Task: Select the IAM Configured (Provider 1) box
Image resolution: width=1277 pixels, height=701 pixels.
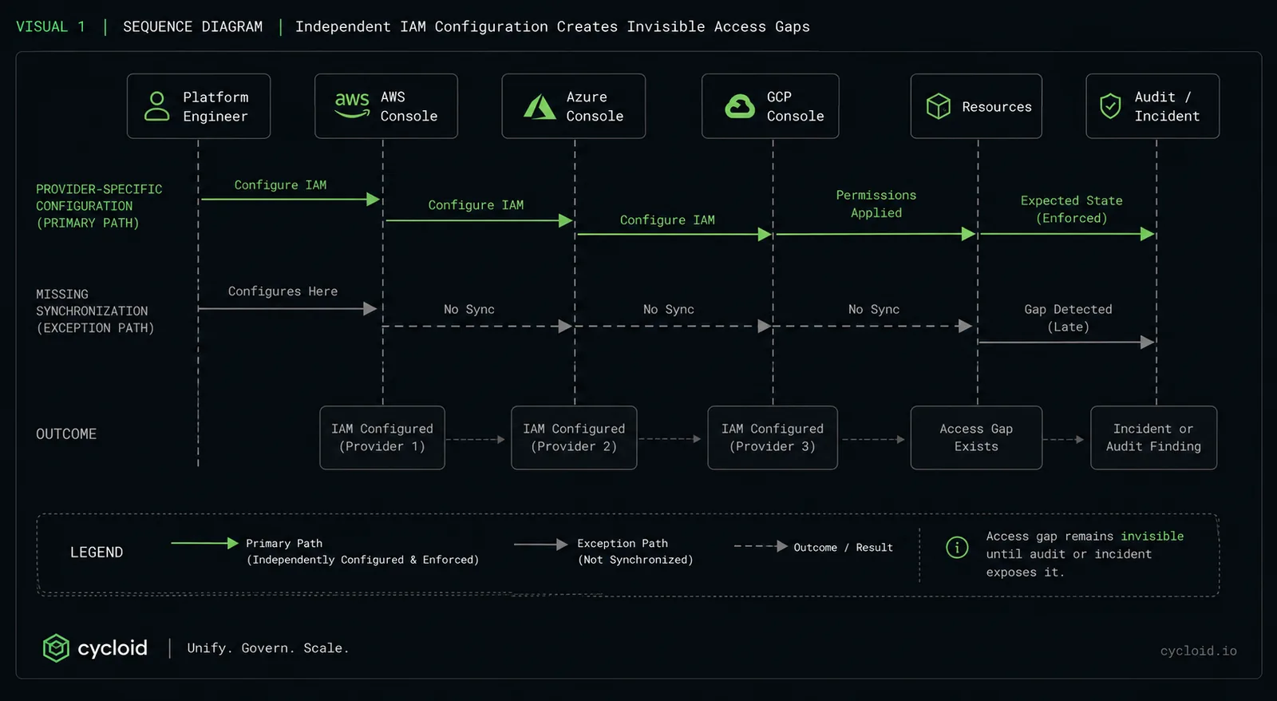Action: click(x=382, y=438)
